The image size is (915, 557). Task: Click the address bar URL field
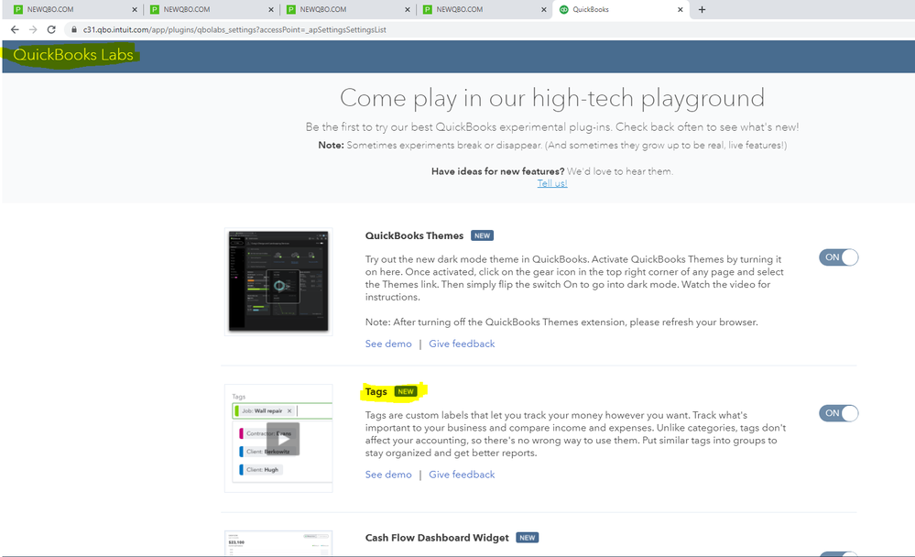tap(234, 30)
